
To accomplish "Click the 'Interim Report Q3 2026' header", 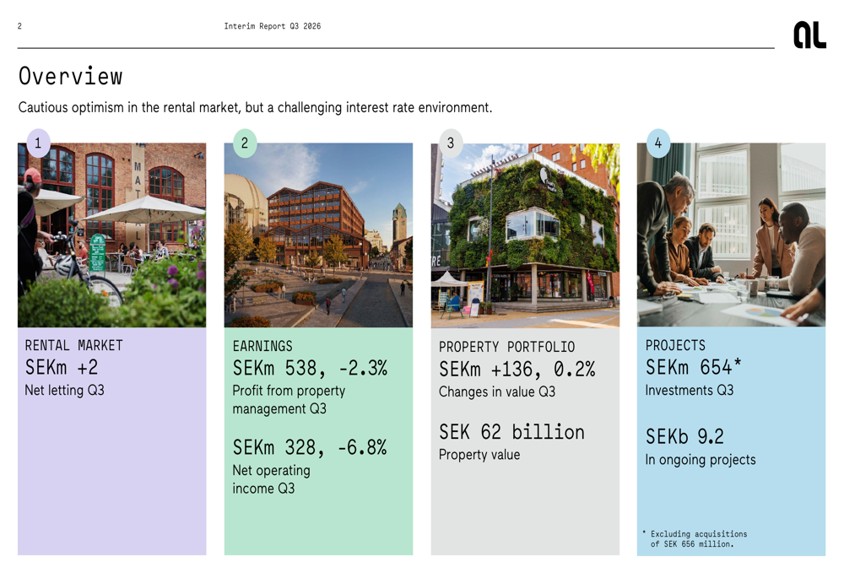I will click(273, 26).
